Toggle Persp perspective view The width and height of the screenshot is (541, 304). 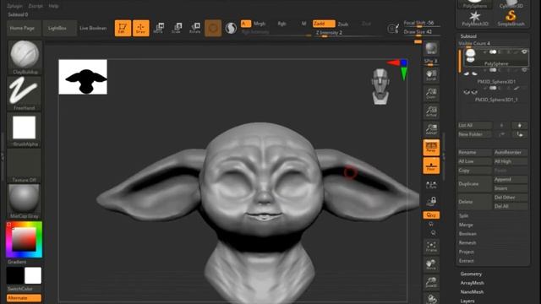(431, 147)
